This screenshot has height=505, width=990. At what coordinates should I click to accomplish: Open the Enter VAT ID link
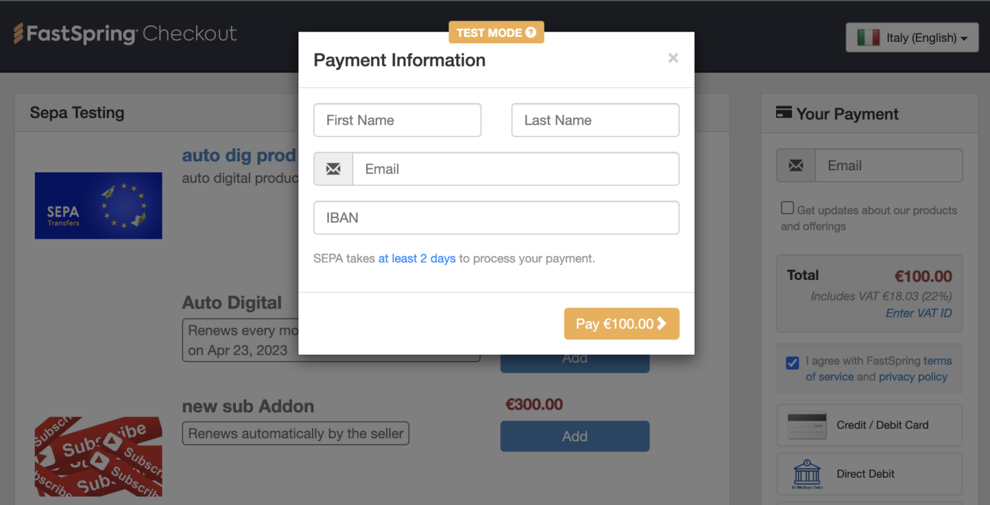[x=918, y=313]
